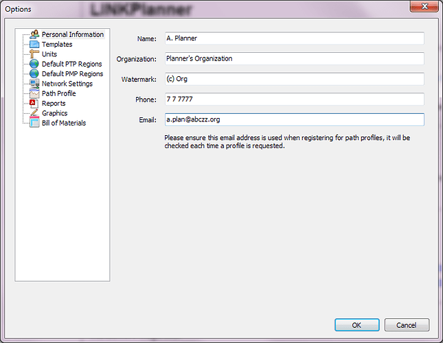
Task: Select Default PMP Regions entry
Action: (72, 74)
